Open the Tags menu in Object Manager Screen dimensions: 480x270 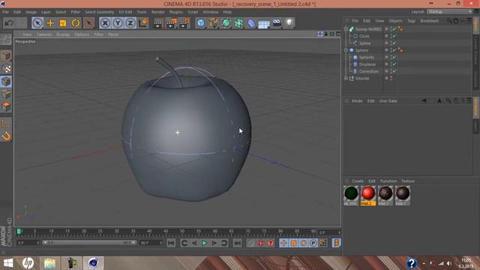point(412,21)
